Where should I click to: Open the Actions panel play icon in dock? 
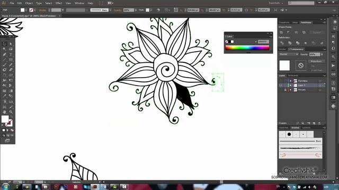[333, 65]
